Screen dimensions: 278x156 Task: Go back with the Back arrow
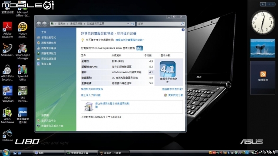pyautogui.click(x=39, y=23)
